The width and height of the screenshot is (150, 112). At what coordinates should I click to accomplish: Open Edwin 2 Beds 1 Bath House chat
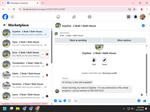(25, 75)
